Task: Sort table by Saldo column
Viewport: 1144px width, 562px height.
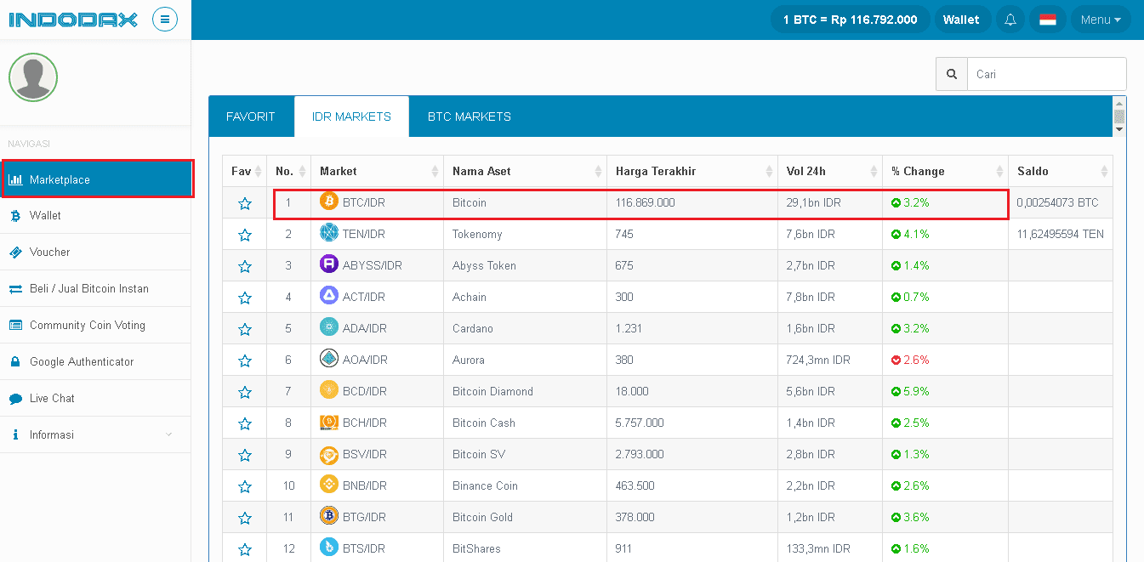Action: pos(1060,171)
